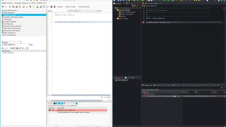This screenshot has width=226, height=127.
Task: Click the red icon in the error list toolbar
Action: (54, 103)
